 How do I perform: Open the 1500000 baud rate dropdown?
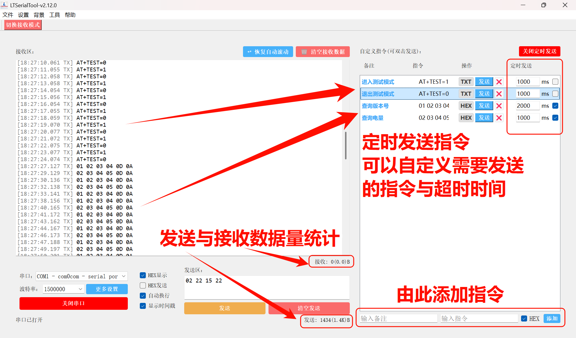[63, 289]
